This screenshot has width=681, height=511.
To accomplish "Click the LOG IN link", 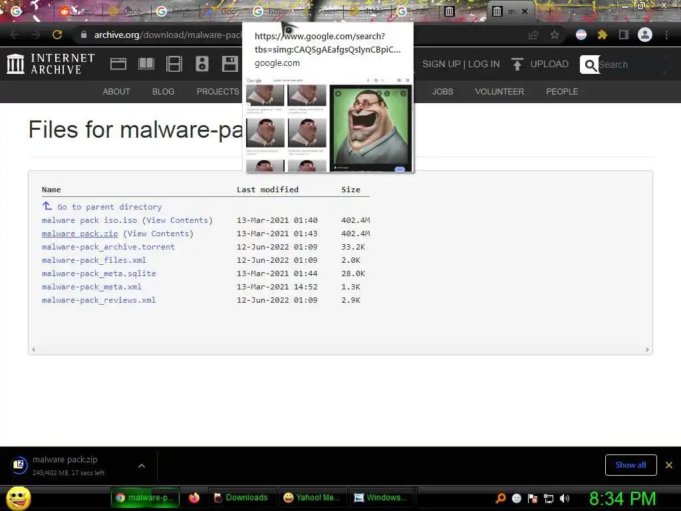I will pyautogui.click(x=484, y=65).
